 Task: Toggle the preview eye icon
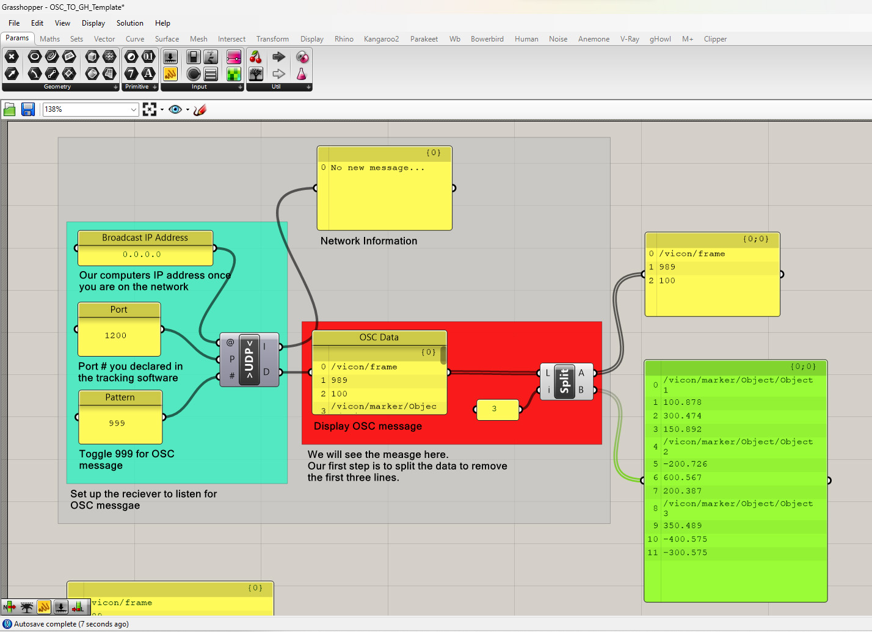175,109
